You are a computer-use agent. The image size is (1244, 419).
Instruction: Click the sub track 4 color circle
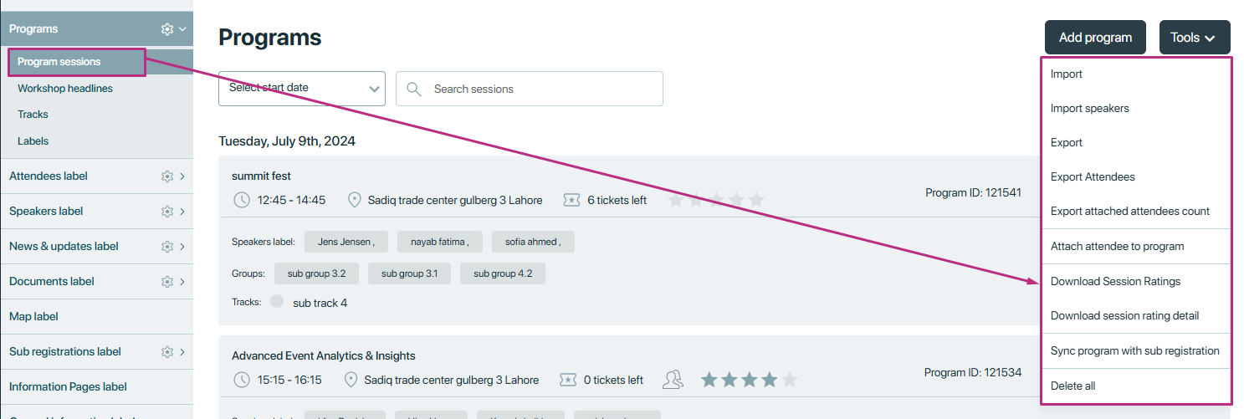click(277, 301)
